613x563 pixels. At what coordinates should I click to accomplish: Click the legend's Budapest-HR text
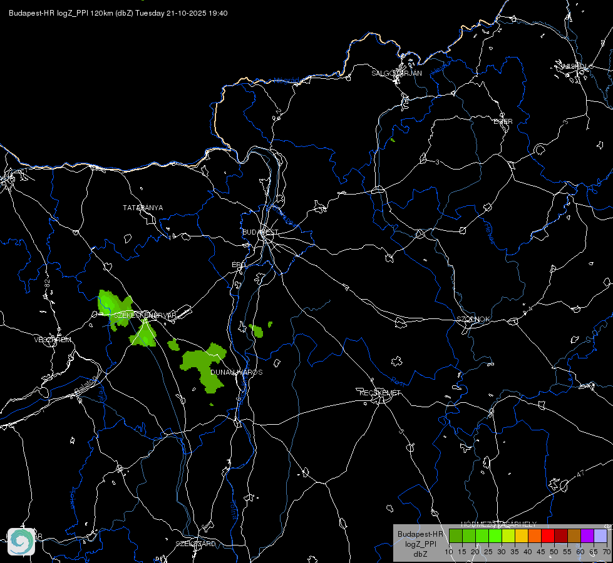(420, 534)
